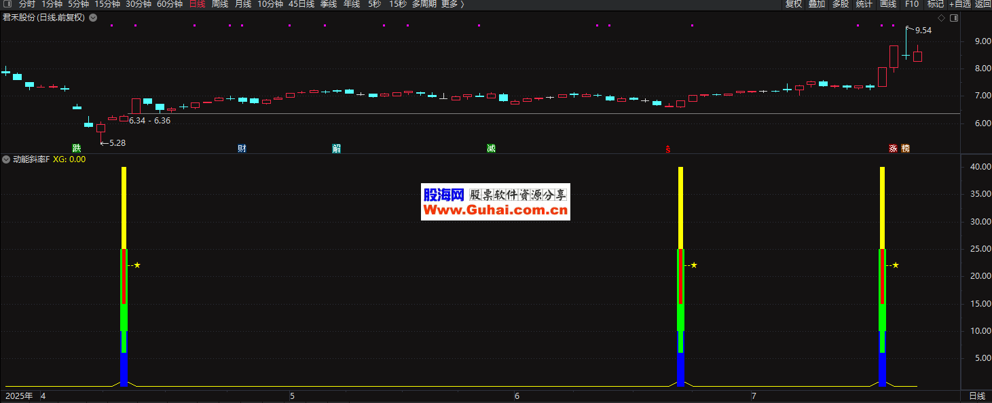Click the 解 event marker

pos(337,148)
